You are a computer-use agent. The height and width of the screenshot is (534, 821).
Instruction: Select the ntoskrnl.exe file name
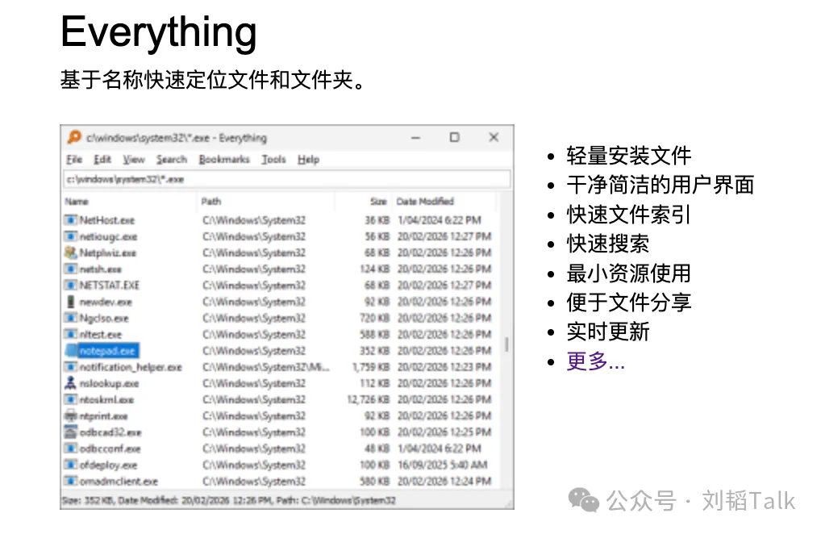point(106,399)
